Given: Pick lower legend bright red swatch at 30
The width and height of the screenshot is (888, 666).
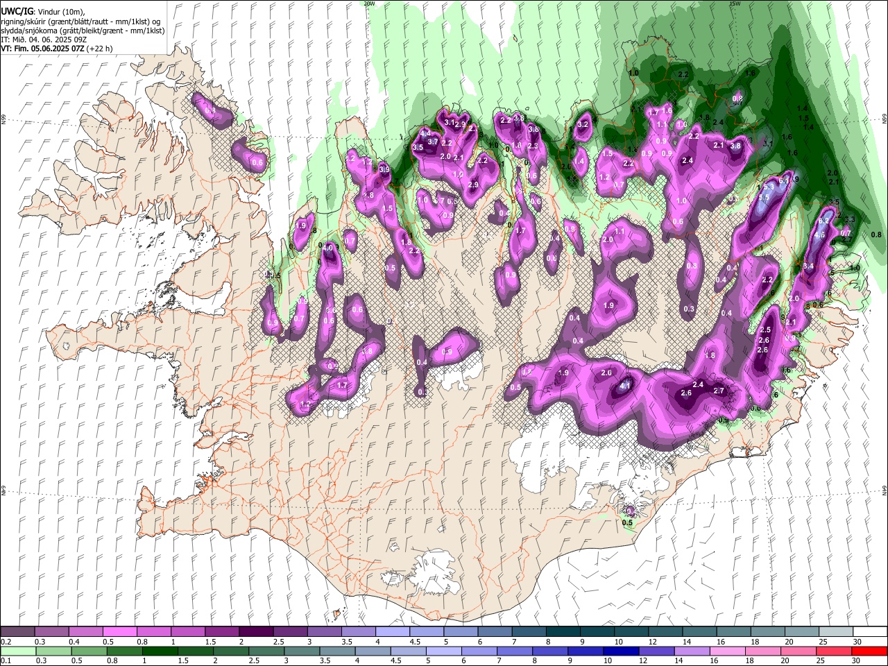Looking at the screenshot, I should point(870,651).
